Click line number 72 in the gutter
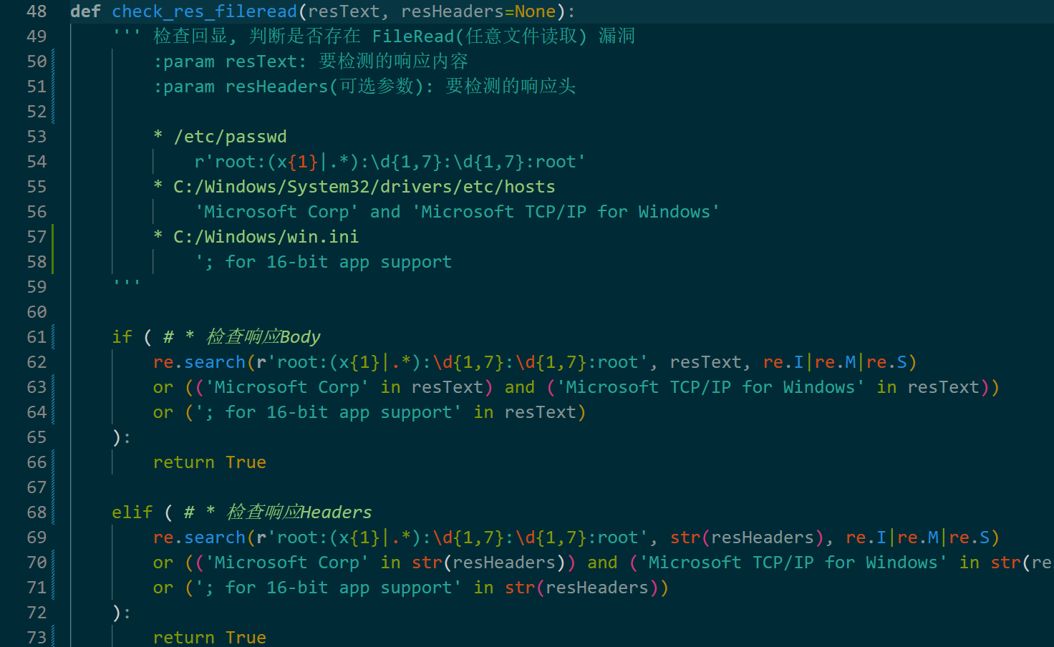Screen dimensions: 1054x647 [37, 613]
